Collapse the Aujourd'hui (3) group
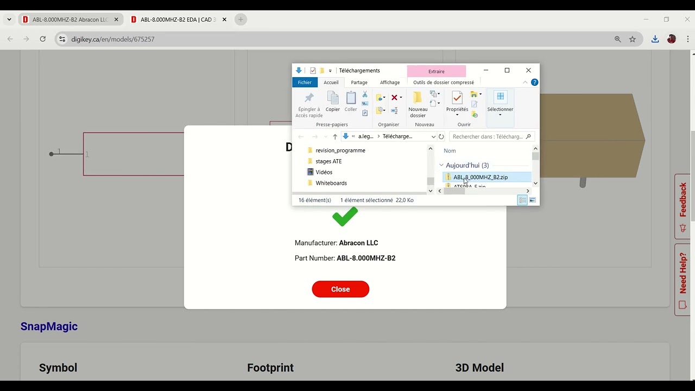Screen dimensions: 695x391 tap(441, 165)
